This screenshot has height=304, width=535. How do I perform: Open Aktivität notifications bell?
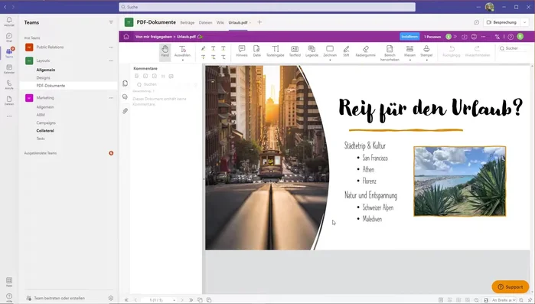click(9, 21)
